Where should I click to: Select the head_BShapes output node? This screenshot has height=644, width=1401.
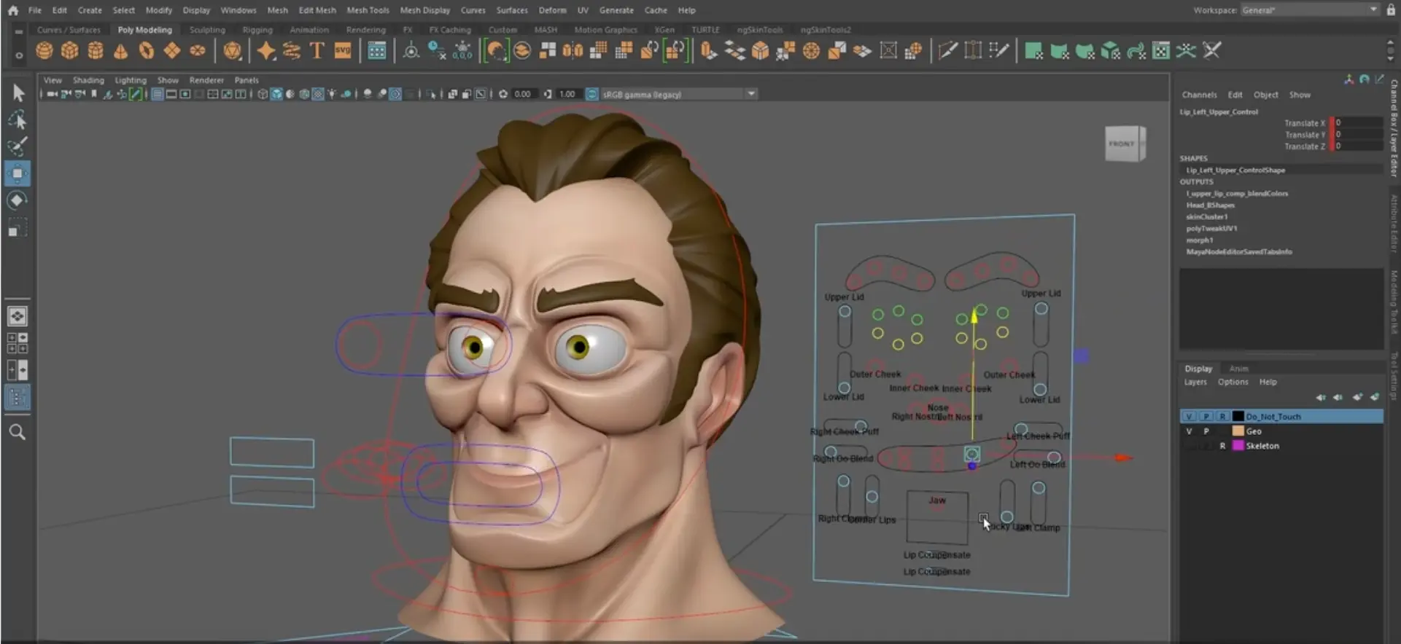(x=1210, y=205)
